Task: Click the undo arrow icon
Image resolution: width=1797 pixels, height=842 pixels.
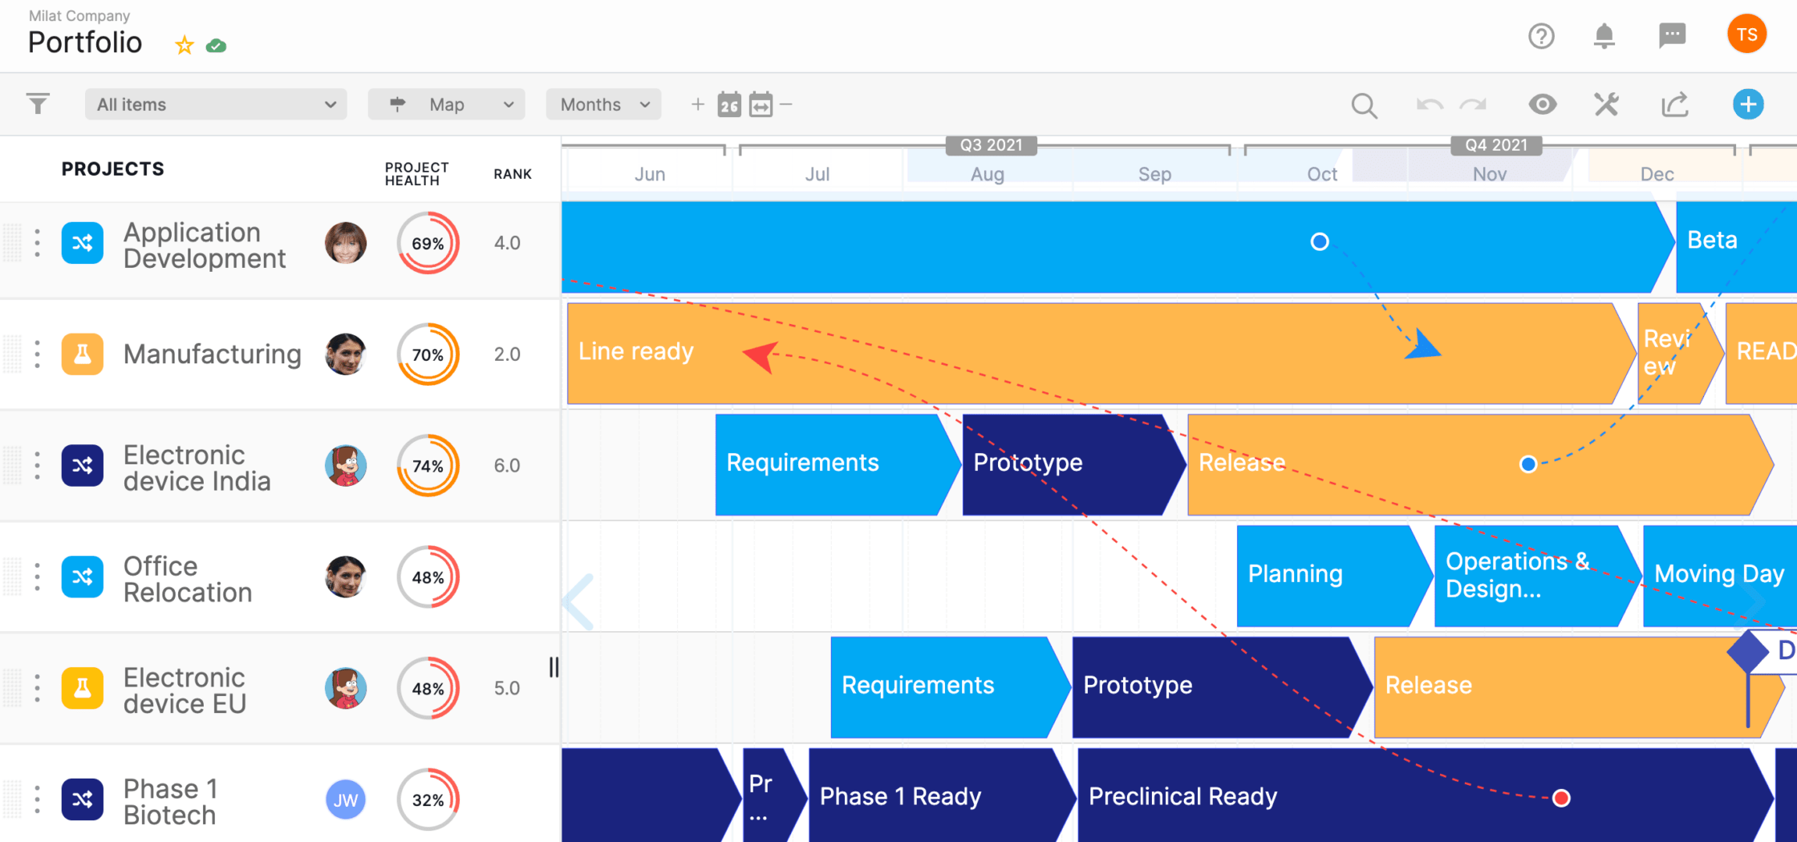Action: click(x=1429, y=105)
